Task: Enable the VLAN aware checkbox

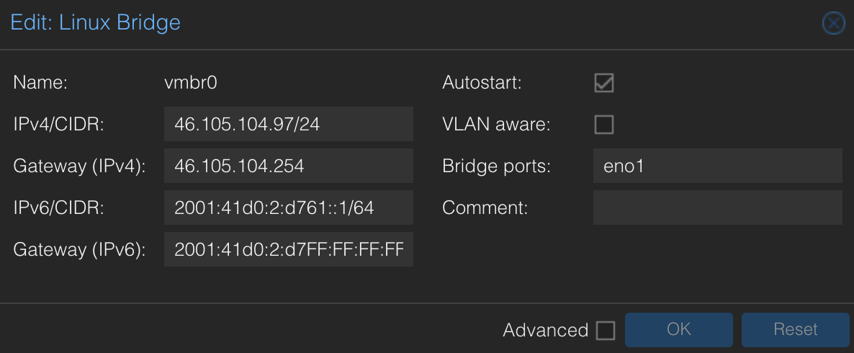Action: [604, 125]
